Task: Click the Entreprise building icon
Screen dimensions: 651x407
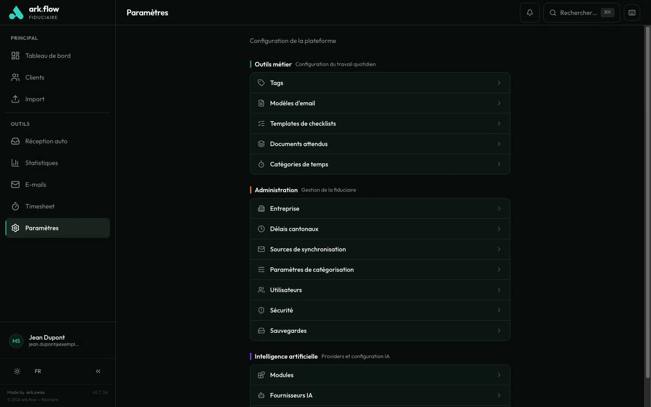Action: pyautogui.click(x=261, y=208)
